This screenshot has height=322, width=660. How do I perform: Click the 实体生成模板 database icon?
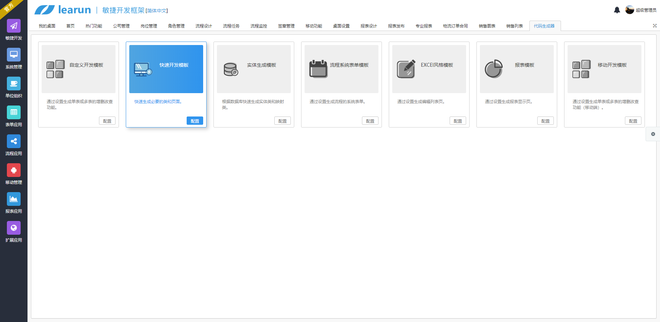(231, 69)
